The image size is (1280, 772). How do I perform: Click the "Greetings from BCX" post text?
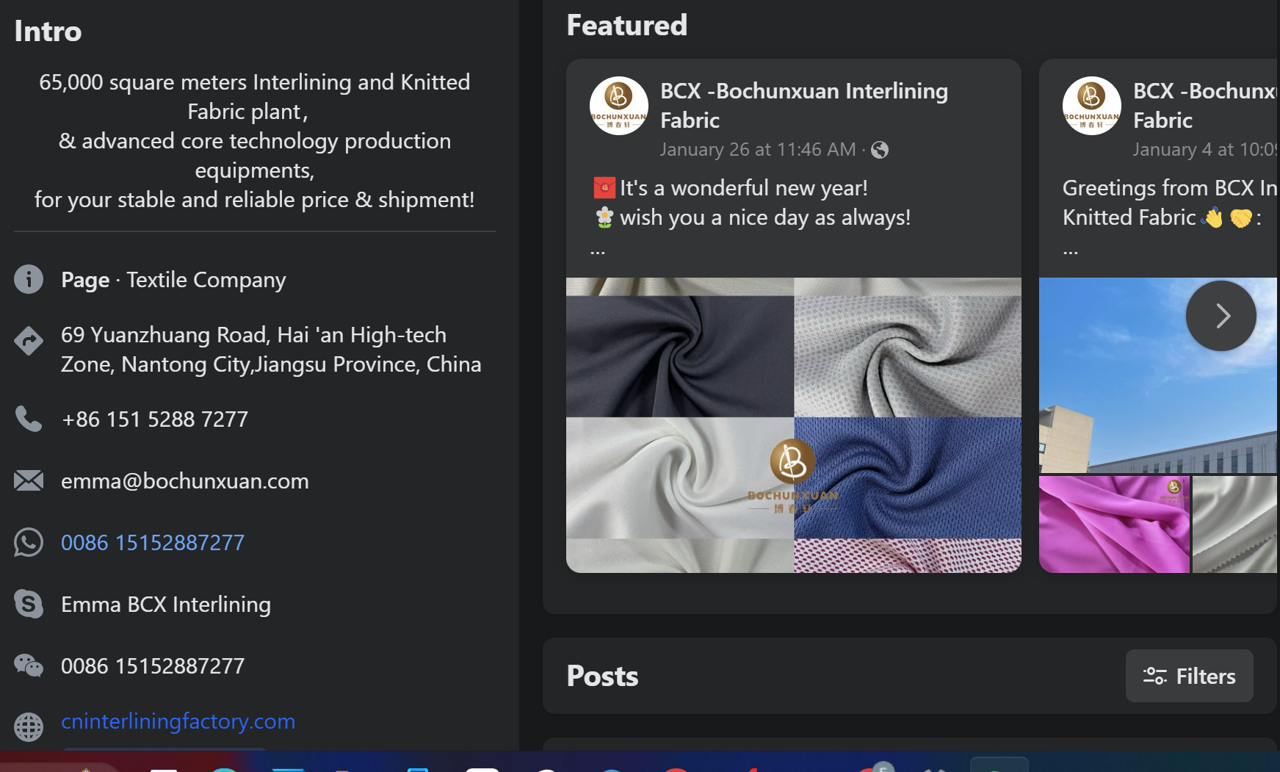click(1170, 203)
